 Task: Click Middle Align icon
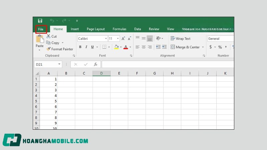[x=144, y=38]
